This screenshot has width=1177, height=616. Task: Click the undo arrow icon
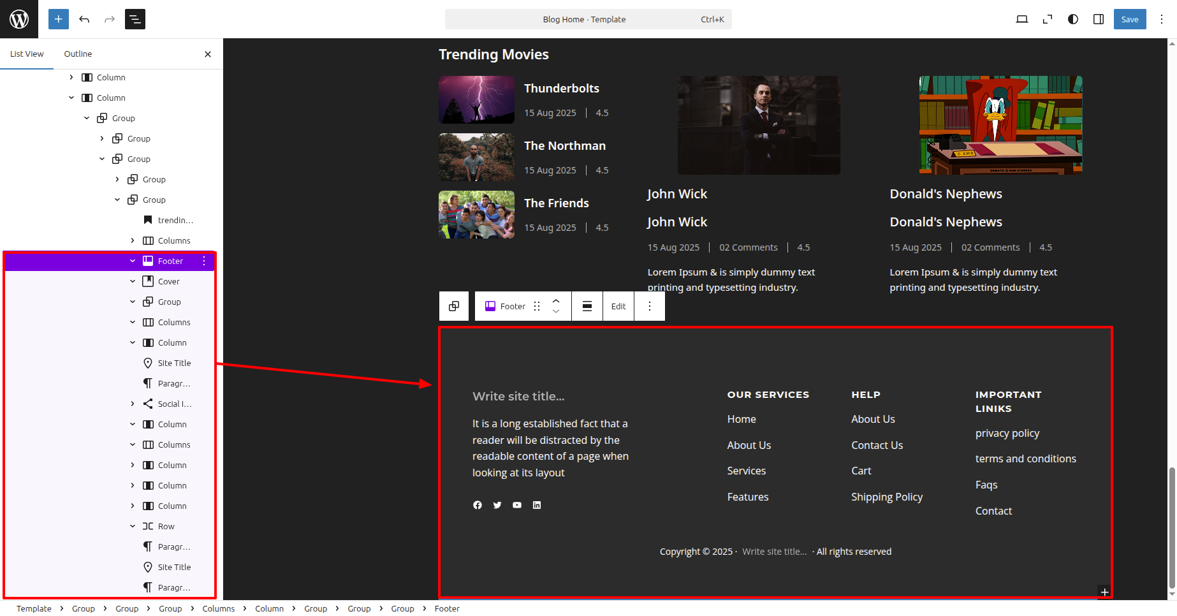84,19
